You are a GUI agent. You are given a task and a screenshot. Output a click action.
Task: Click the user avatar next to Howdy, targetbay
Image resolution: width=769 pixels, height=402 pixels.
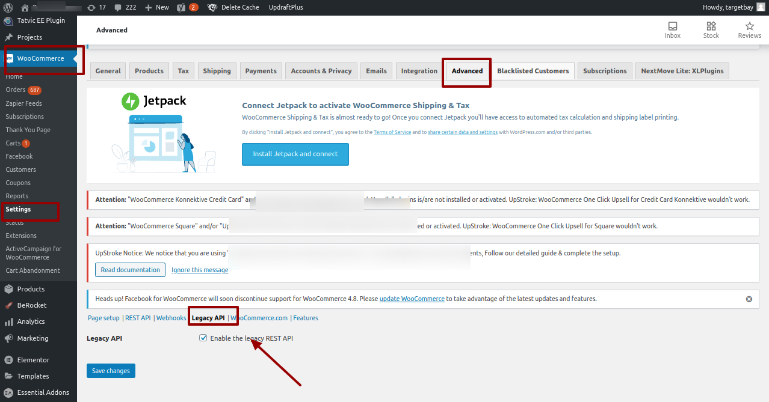(761, 7)
